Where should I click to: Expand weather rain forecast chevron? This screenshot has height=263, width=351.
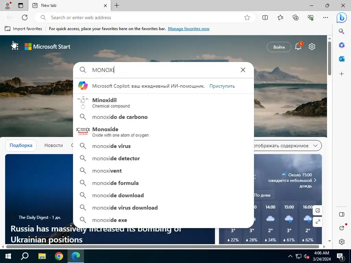click(315, 180)
